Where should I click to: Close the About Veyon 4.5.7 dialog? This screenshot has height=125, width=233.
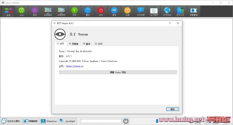(x=178, y=23)
